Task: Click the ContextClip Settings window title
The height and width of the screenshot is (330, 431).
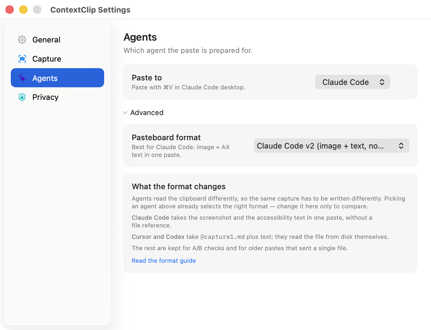Action: point(90,10)
